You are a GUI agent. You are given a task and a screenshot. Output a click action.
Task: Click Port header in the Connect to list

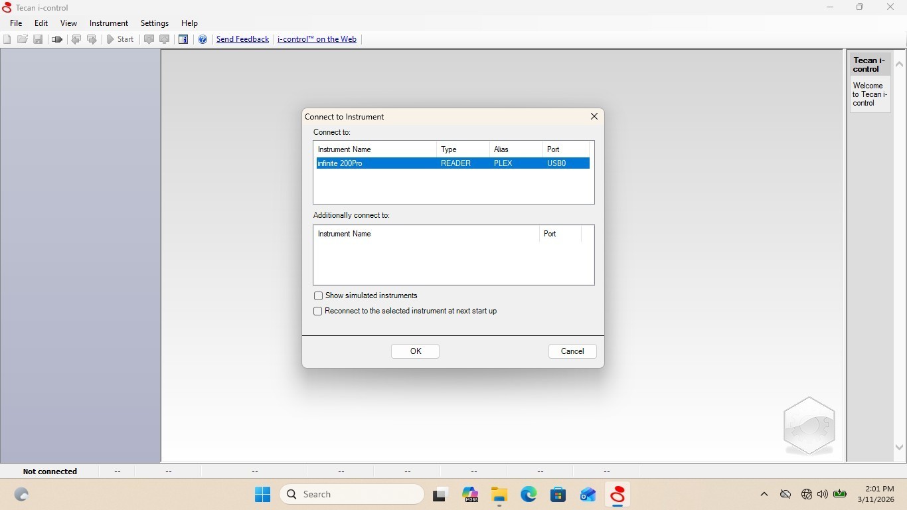pos(566,149)
